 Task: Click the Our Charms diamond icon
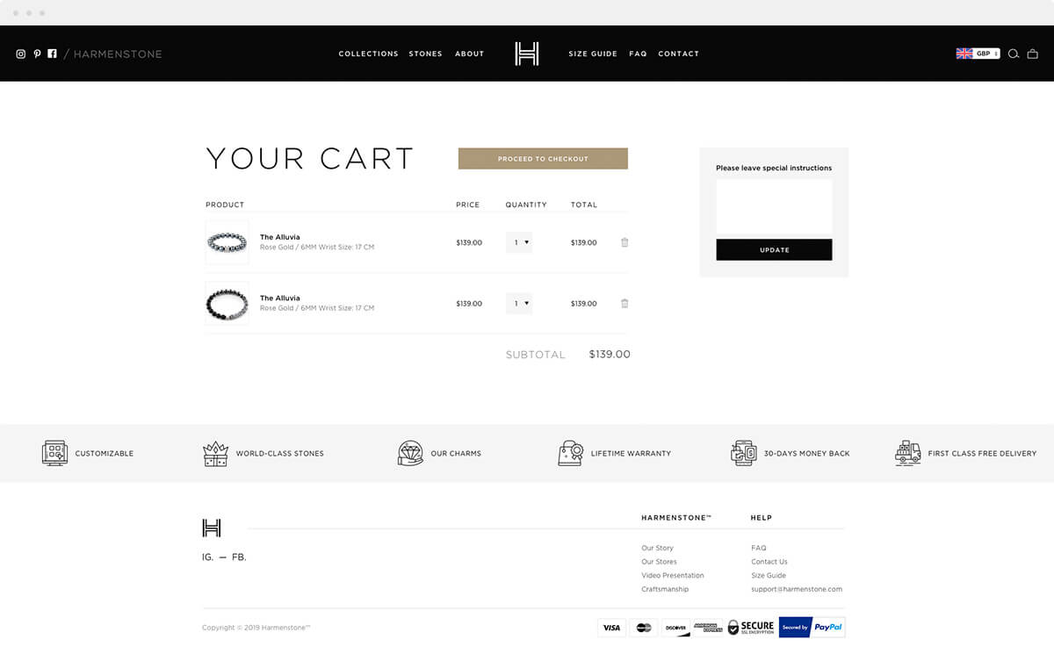point(410,453)
